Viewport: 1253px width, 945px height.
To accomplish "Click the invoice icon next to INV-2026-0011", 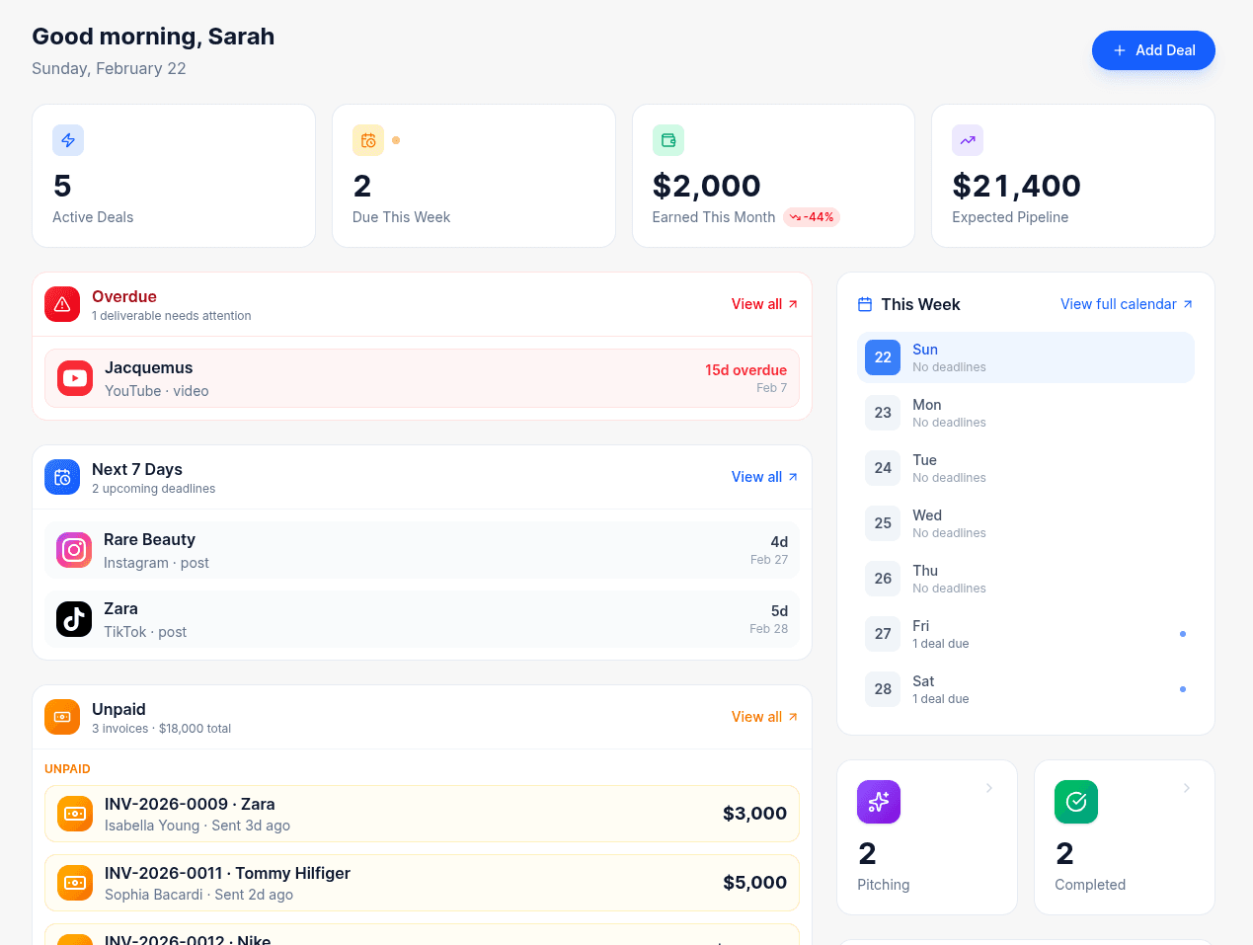I will pos(74,883).
